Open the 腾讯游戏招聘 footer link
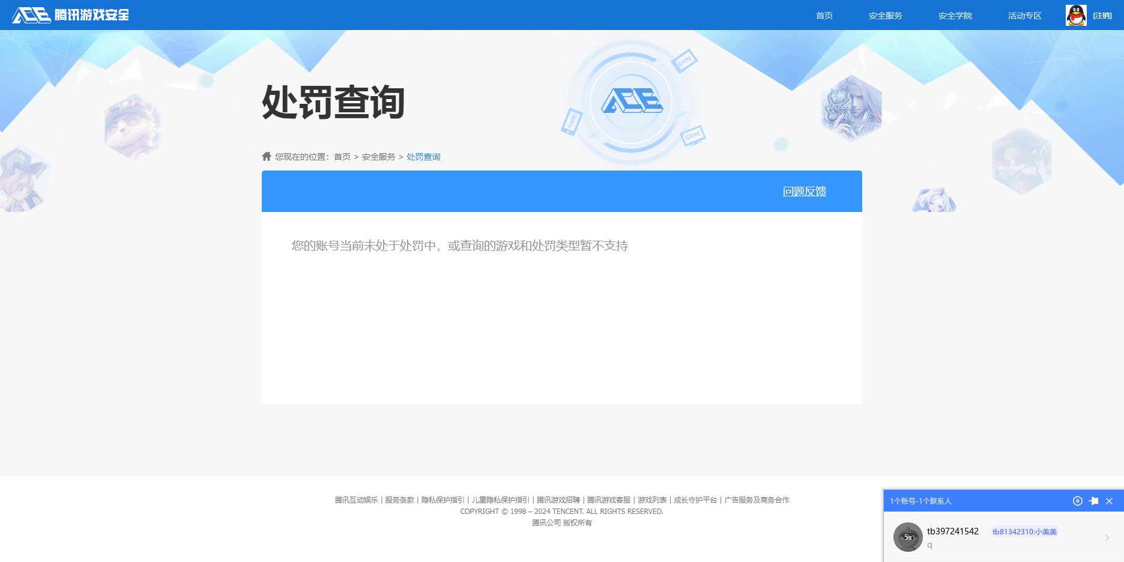Image resolution: width=1124 pixels, height=562 pixels. click(x=558, y=500)
